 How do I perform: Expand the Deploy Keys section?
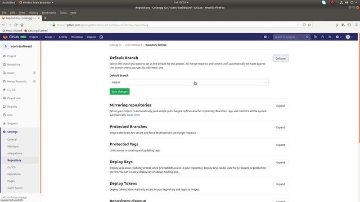click(281, 163)
